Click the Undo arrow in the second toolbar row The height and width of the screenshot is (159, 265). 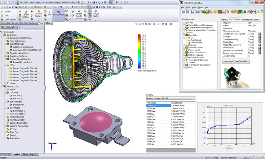pos(60,7)
